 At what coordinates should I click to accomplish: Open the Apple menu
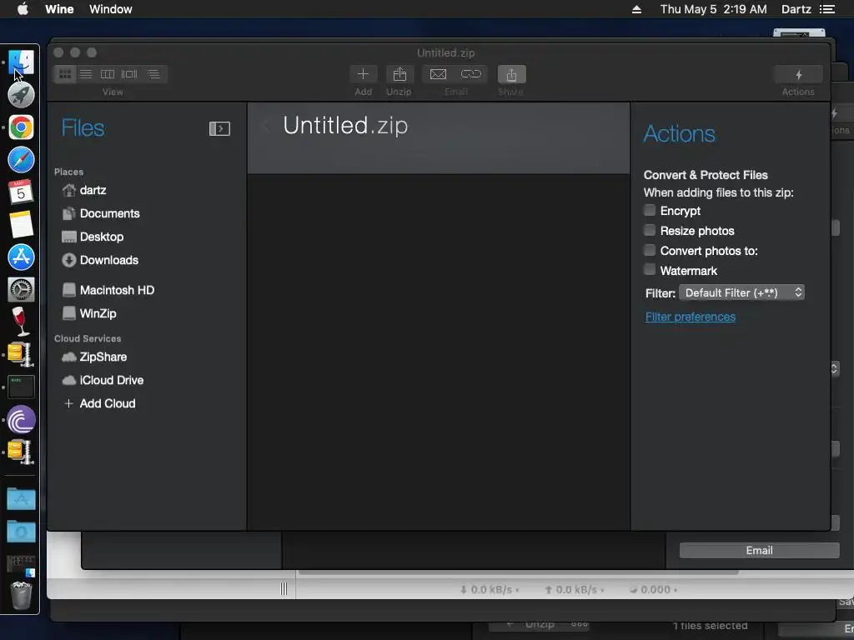pos(23,9)
